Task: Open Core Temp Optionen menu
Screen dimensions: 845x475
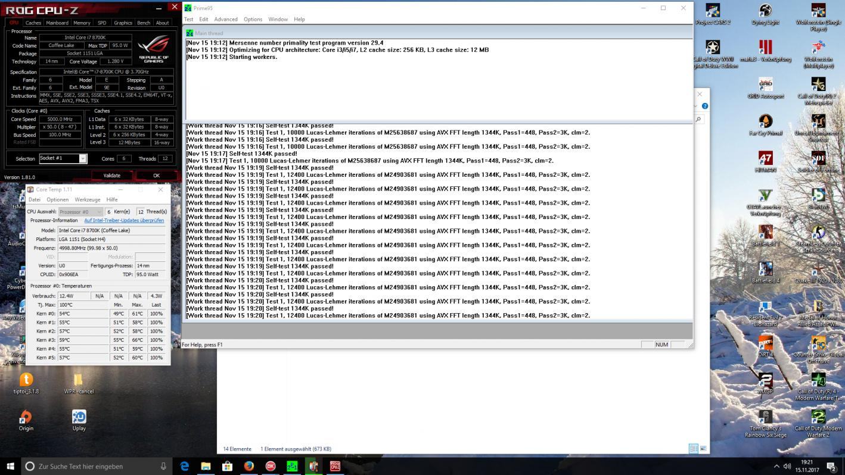Action: pos(57,199)
